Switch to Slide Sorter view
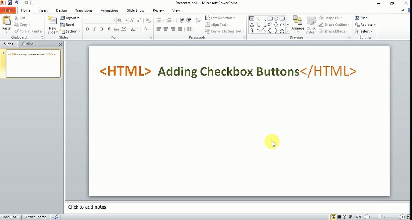412x220 pixels. coord(339,217)
